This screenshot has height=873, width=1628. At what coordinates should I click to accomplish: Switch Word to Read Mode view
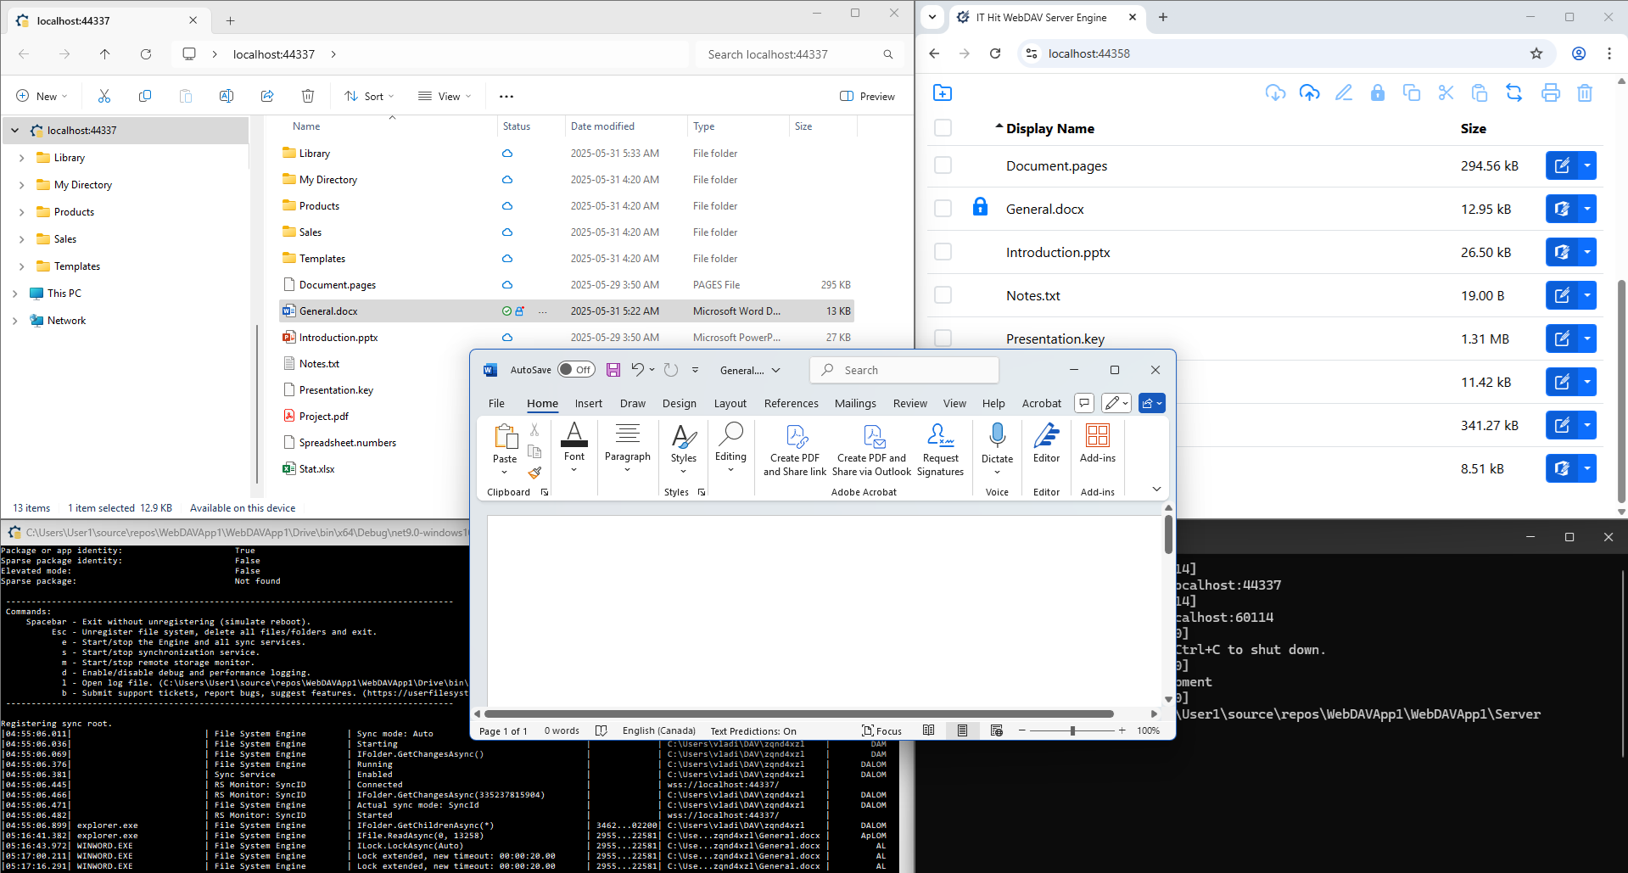(x=929, y=730)
